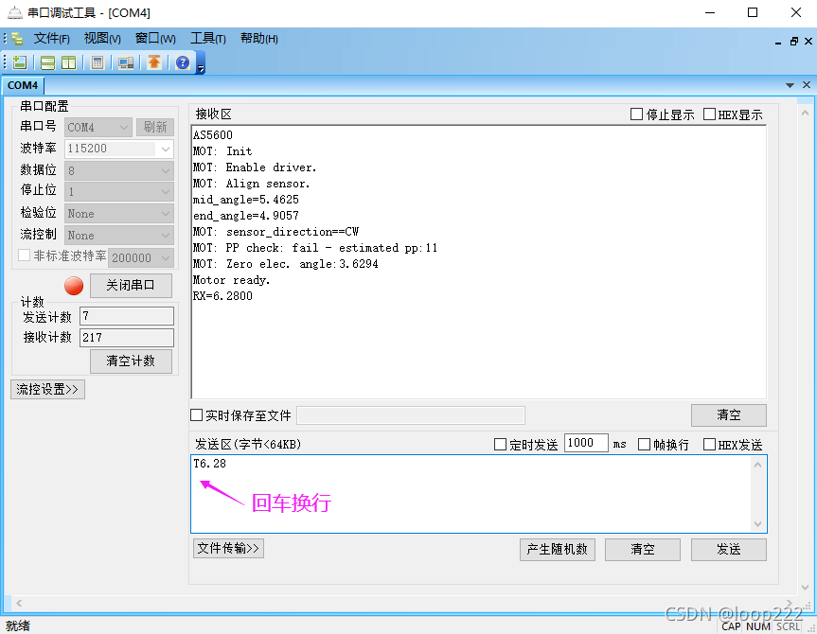Click the 产生随机数 button
The image size is (817, 634).
tap(557, 550)
